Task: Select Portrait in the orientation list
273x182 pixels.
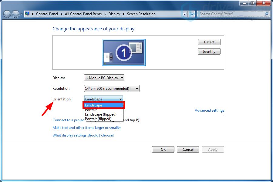Action: 91,110
